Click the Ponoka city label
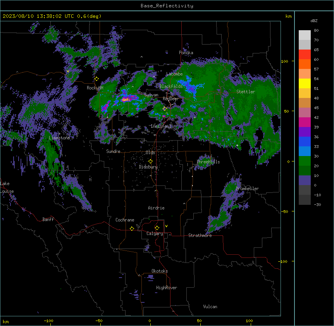Image resolution: width=334 pixels, height=326 pixels. click(x=186, y=53)
